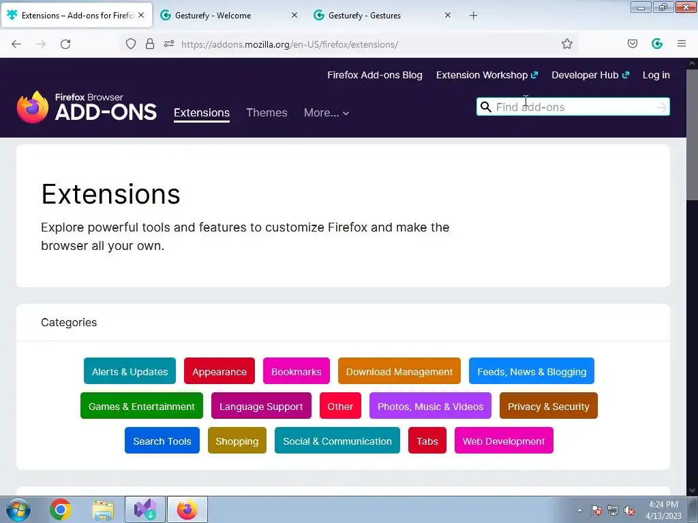Image resolution: width=698 pixels, height=523 pixels.
Task: Open Firefox Add-ons Blog link
Action: [x=375, y=75]
